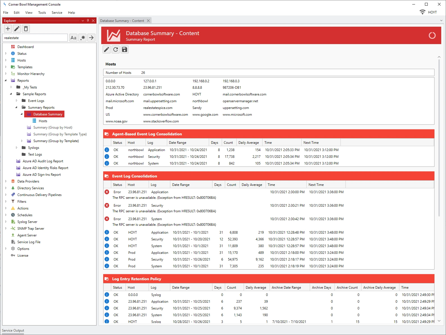Viewport: 446px width, 335px height.
Task: Refresh the Database Summary report
Action: point(116,50)
